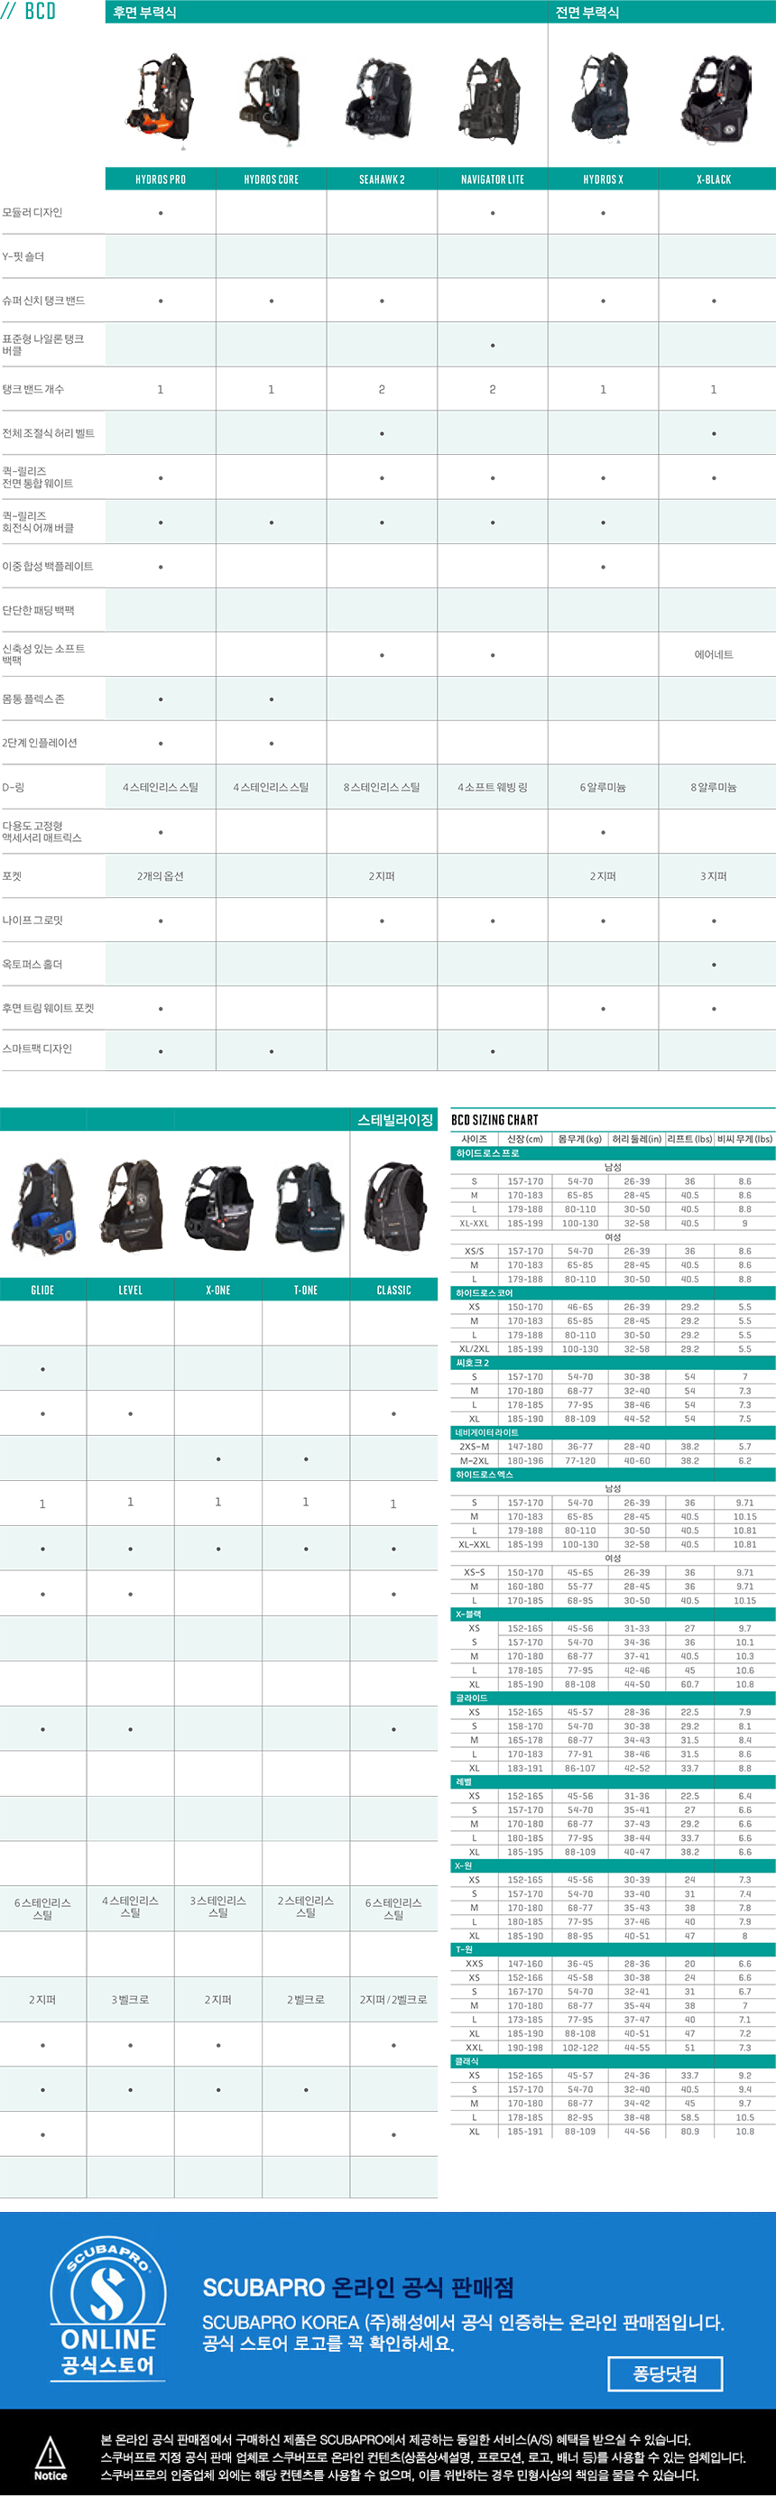Open the Navigator Lite BCD product image
The height and width of the screenshot is (2498, 776).
point(493,100)
